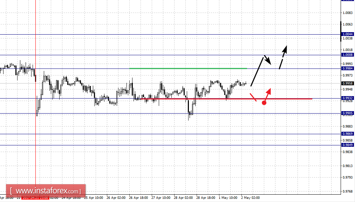Viewport: 355px width, 202px height.
Task: Click the 0.9813 price axis value
Action: 348,166
